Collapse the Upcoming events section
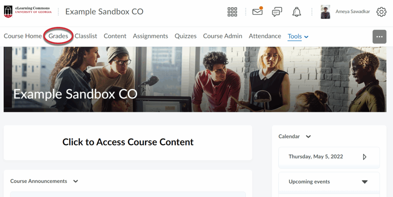The width and height of the screenshot is (393, 197). [x=365, y=182]
